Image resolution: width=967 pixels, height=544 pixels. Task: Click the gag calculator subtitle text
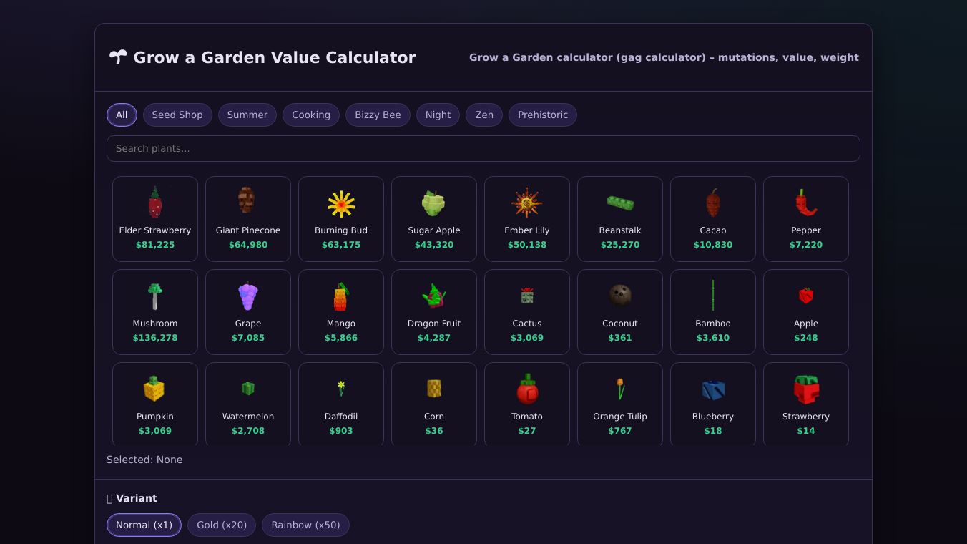pyautogui.click(x=664, y=57)
